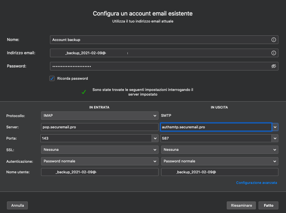Open the Protocollo IMAP dropdown

[99, 116]
